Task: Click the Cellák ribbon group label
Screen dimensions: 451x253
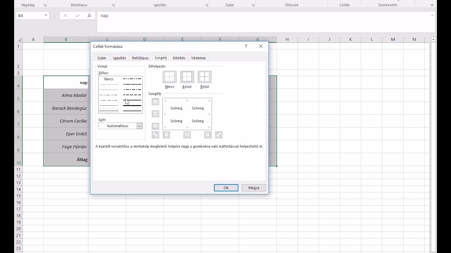Action: (344, 5)
